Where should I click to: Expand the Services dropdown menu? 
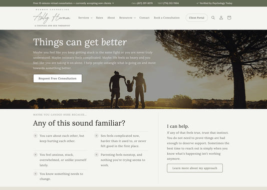pyautogui.click(x=85, y=17)
